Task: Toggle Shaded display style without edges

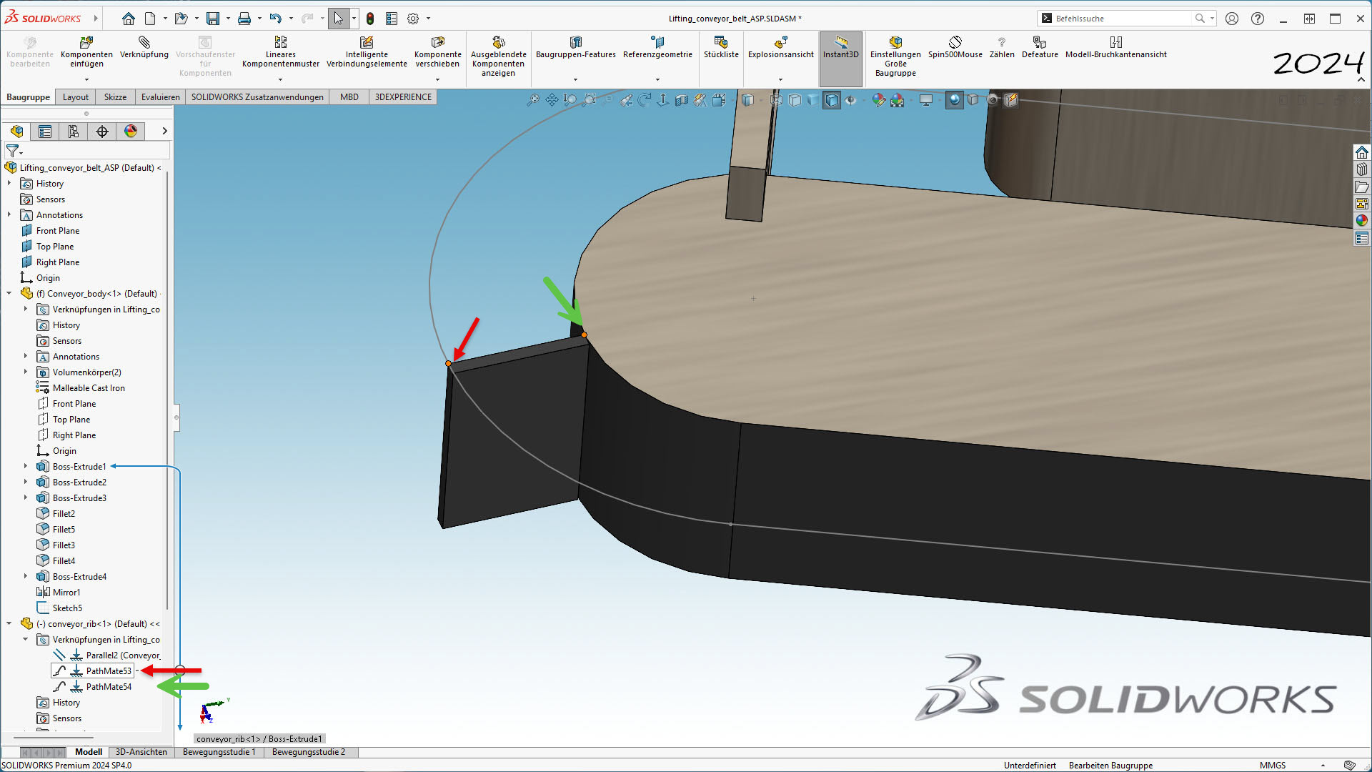Action: coord(813,100)
